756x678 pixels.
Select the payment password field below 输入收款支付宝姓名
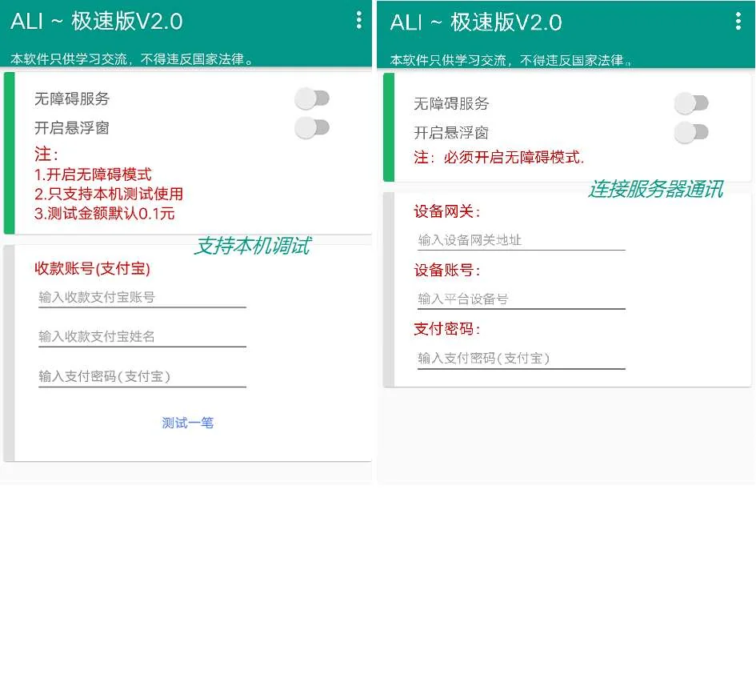(142, 377)
